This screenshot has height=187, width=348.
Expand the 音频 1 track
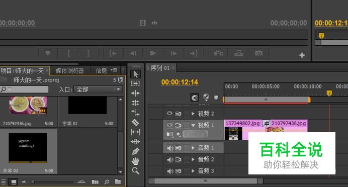click(193, 148)
